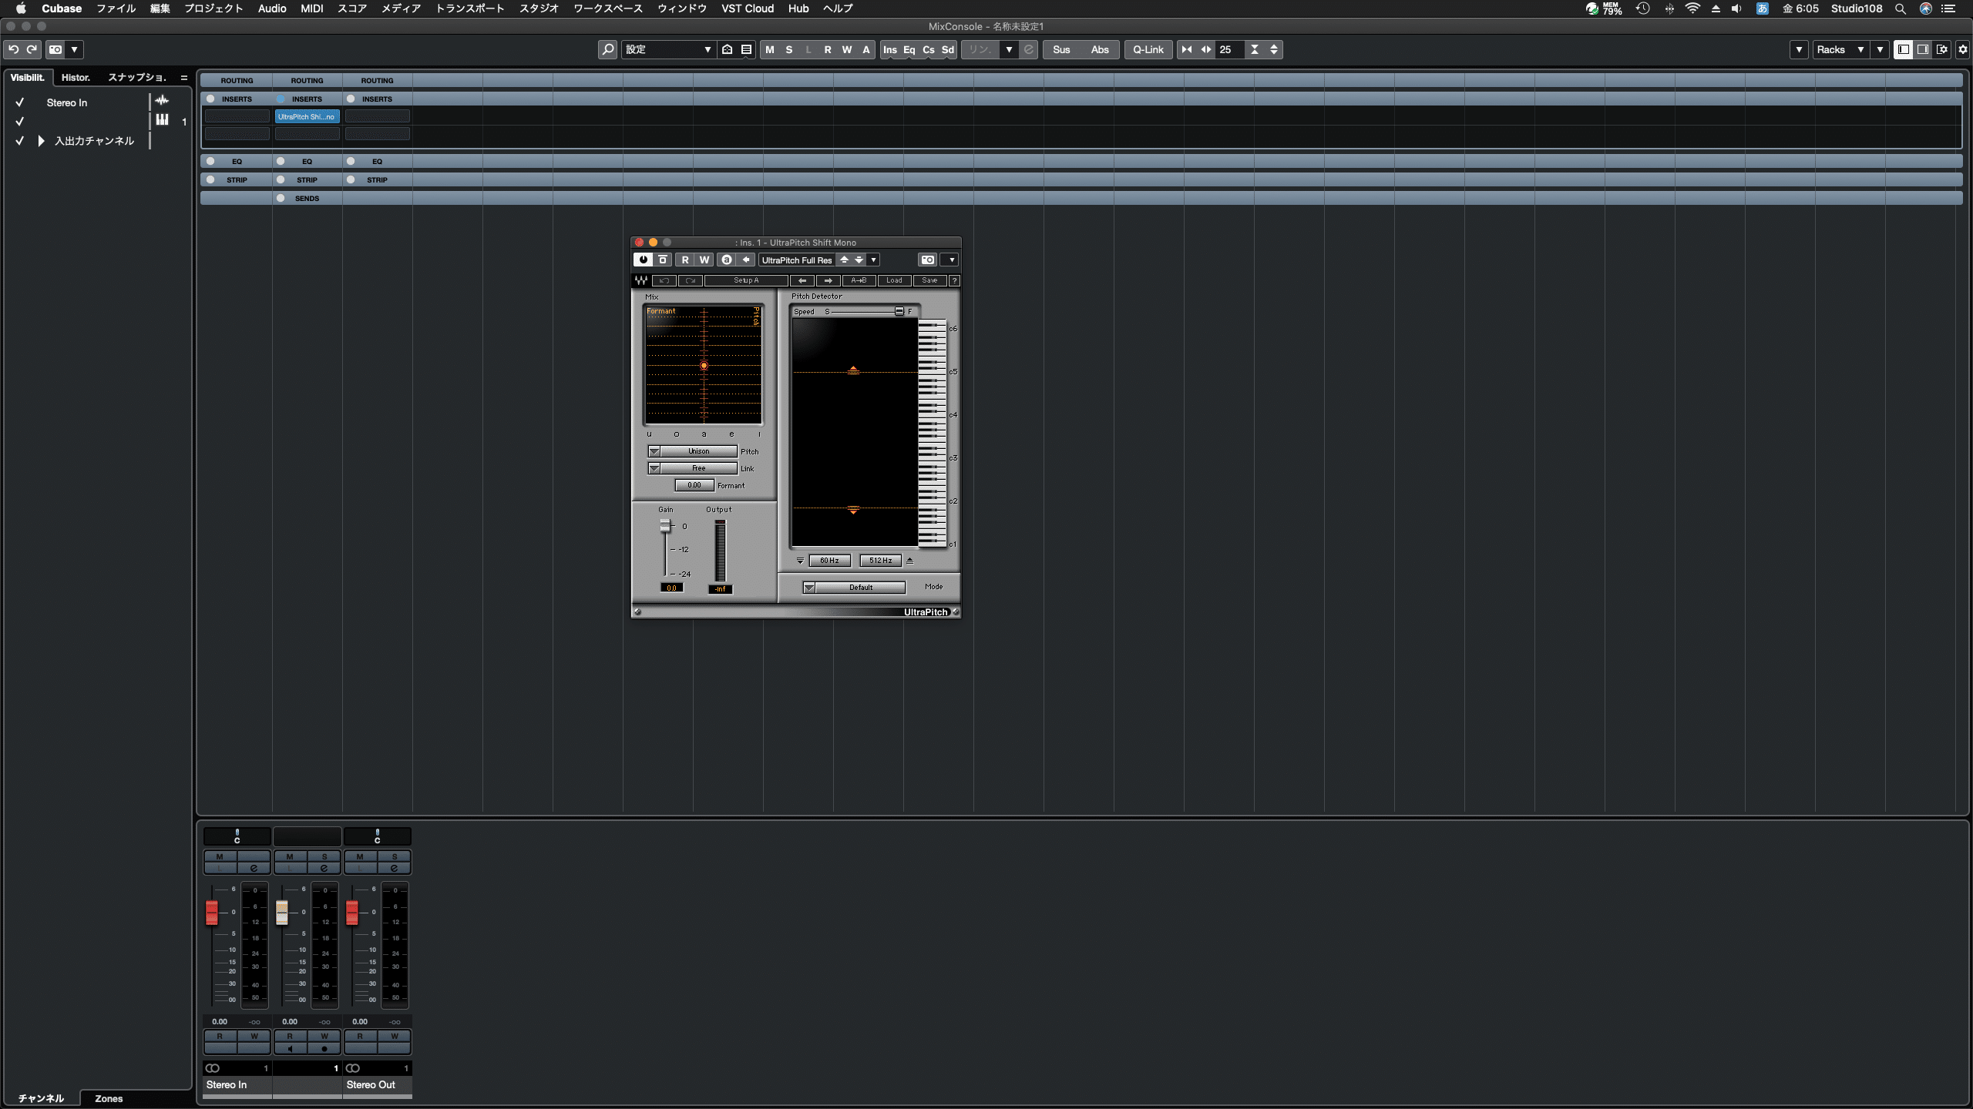Viewport: 1973px width, 1109px height.
Task: Click the redo arrow in UltraPitch plugin
Action: [692, 282]
